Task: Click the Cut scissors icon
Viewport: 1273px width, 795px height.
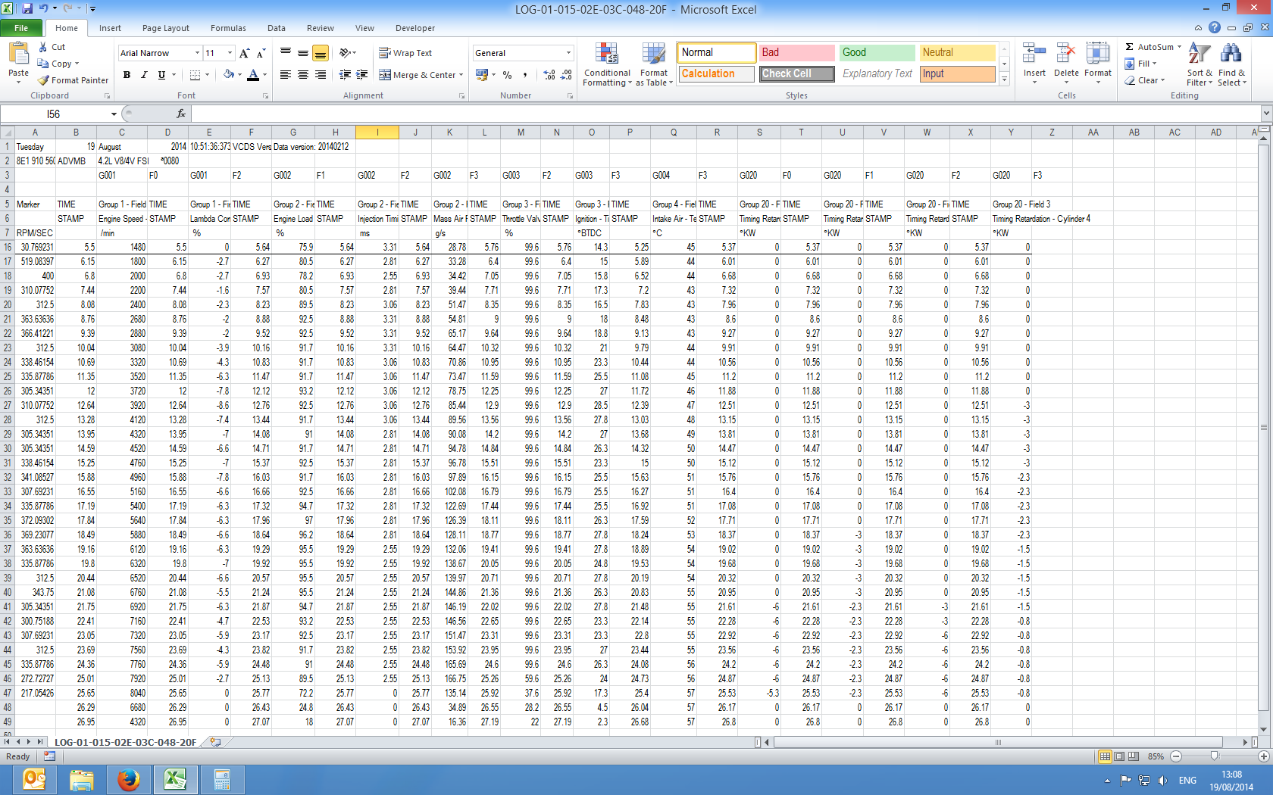Action: tap(43, 47)
